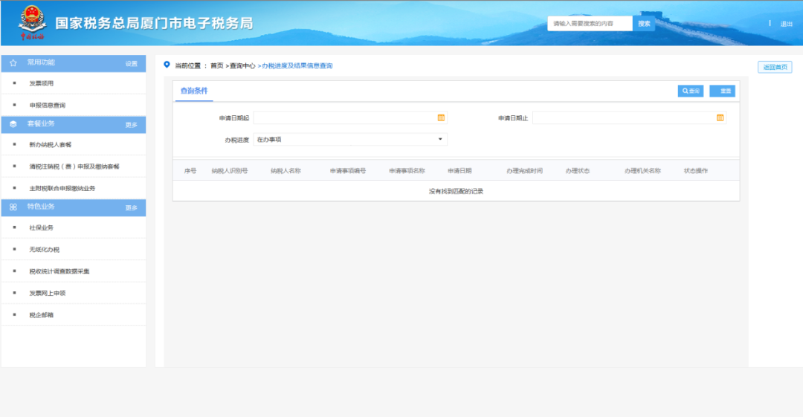Click 设置 in the 常用功能 header
This screenshot has width=803, height=417.
coord(132,63)
